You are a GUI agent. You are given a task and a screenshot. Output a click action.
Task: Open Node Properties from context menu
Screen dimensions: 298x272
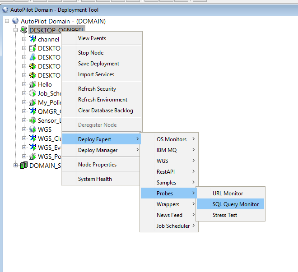[97, 165]
